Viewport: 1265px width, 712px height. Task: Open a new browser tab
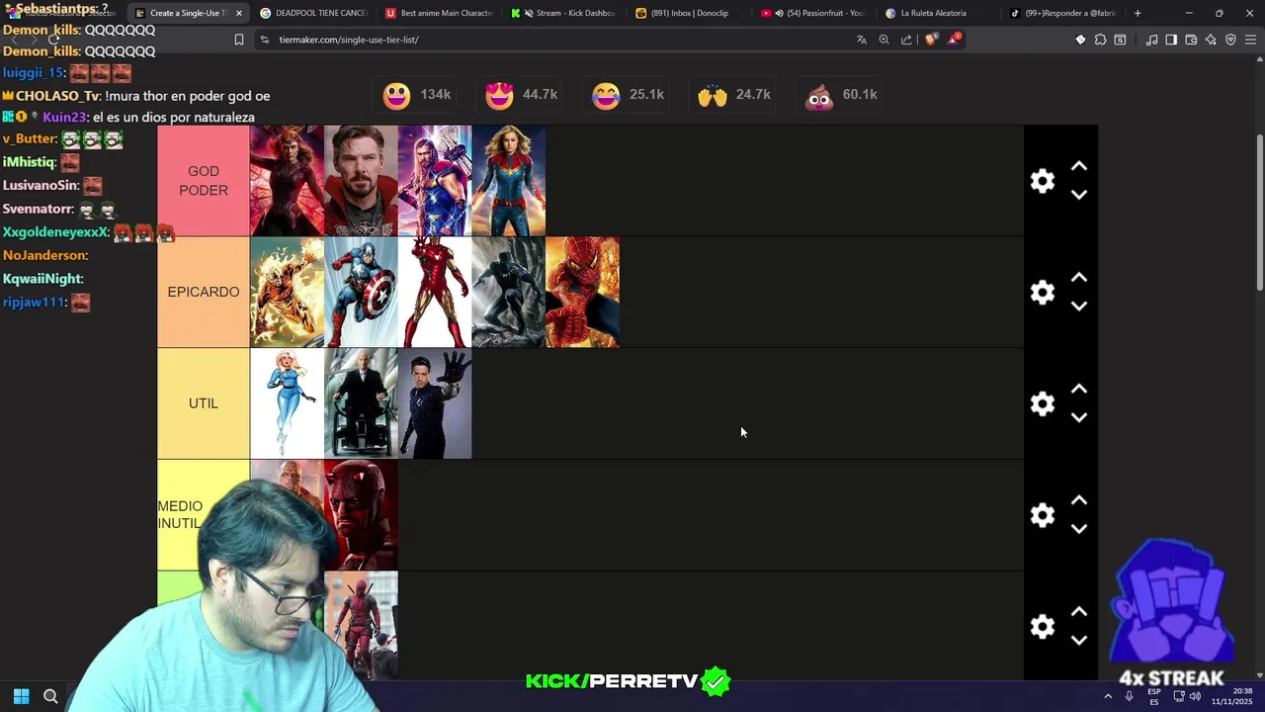(1138, 13)
